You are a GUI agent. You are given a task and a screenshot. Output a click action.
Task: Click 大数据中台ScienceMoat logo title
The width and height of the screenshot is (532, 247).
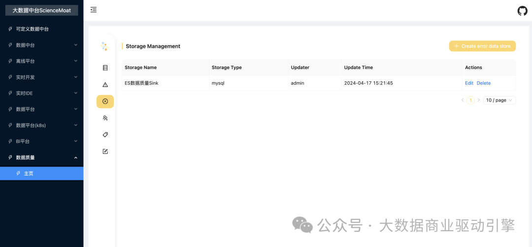coord(42,10)
